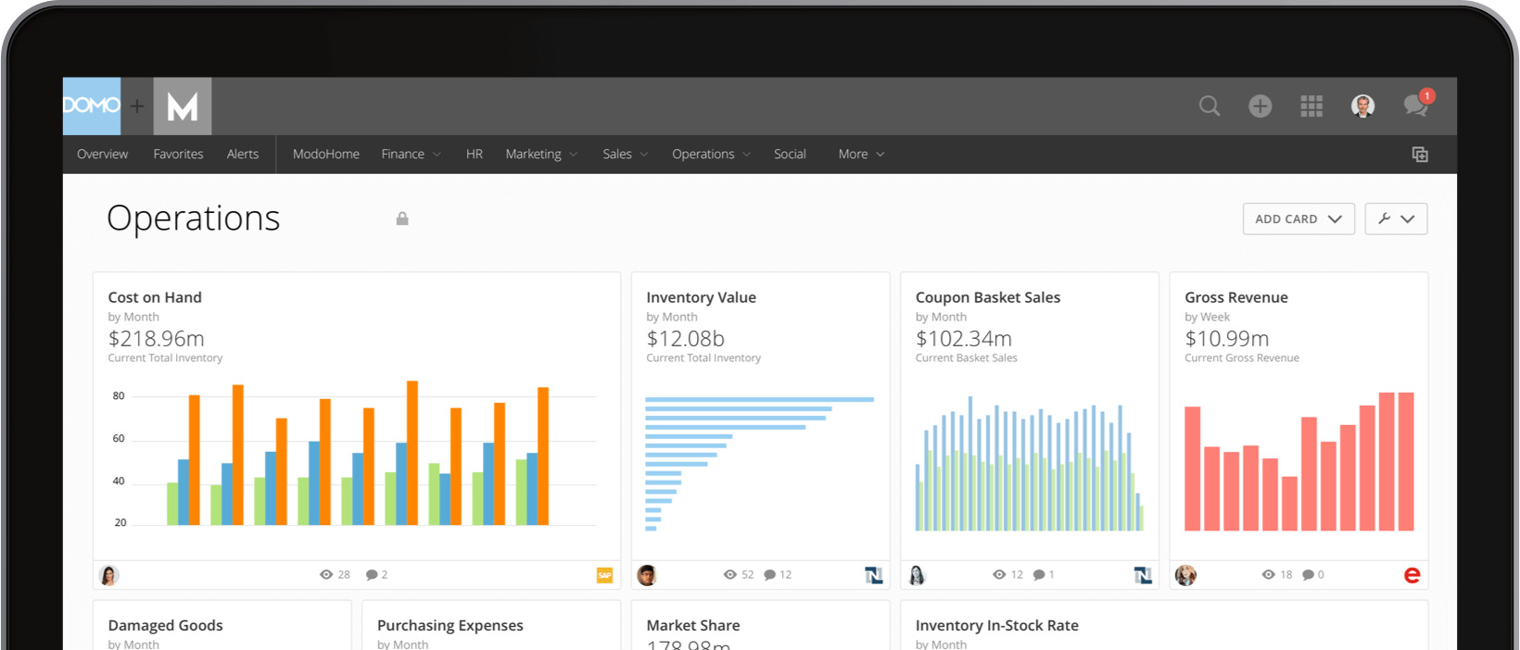Click the $10.99m summary value
1520x650 pixels.
1227,339
